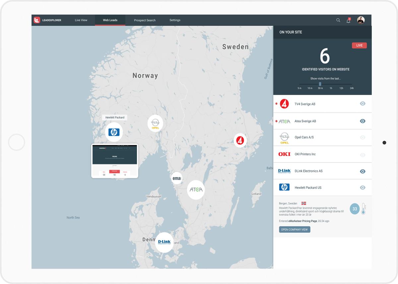Set visit range to 1h
Image resolution: width=398 pixels, height=284 pixels.
331,88
